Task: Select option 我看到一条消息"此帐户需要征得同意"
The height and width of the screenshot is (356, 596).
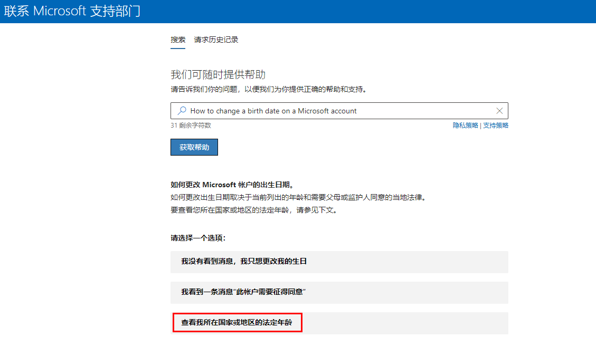Action: 339,293
